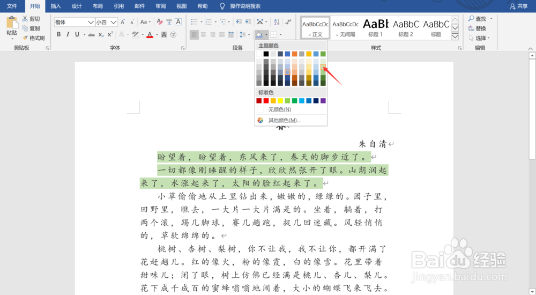Apply the 标题 1 style
Screen dimensions: 536x295
click(375, 28)
